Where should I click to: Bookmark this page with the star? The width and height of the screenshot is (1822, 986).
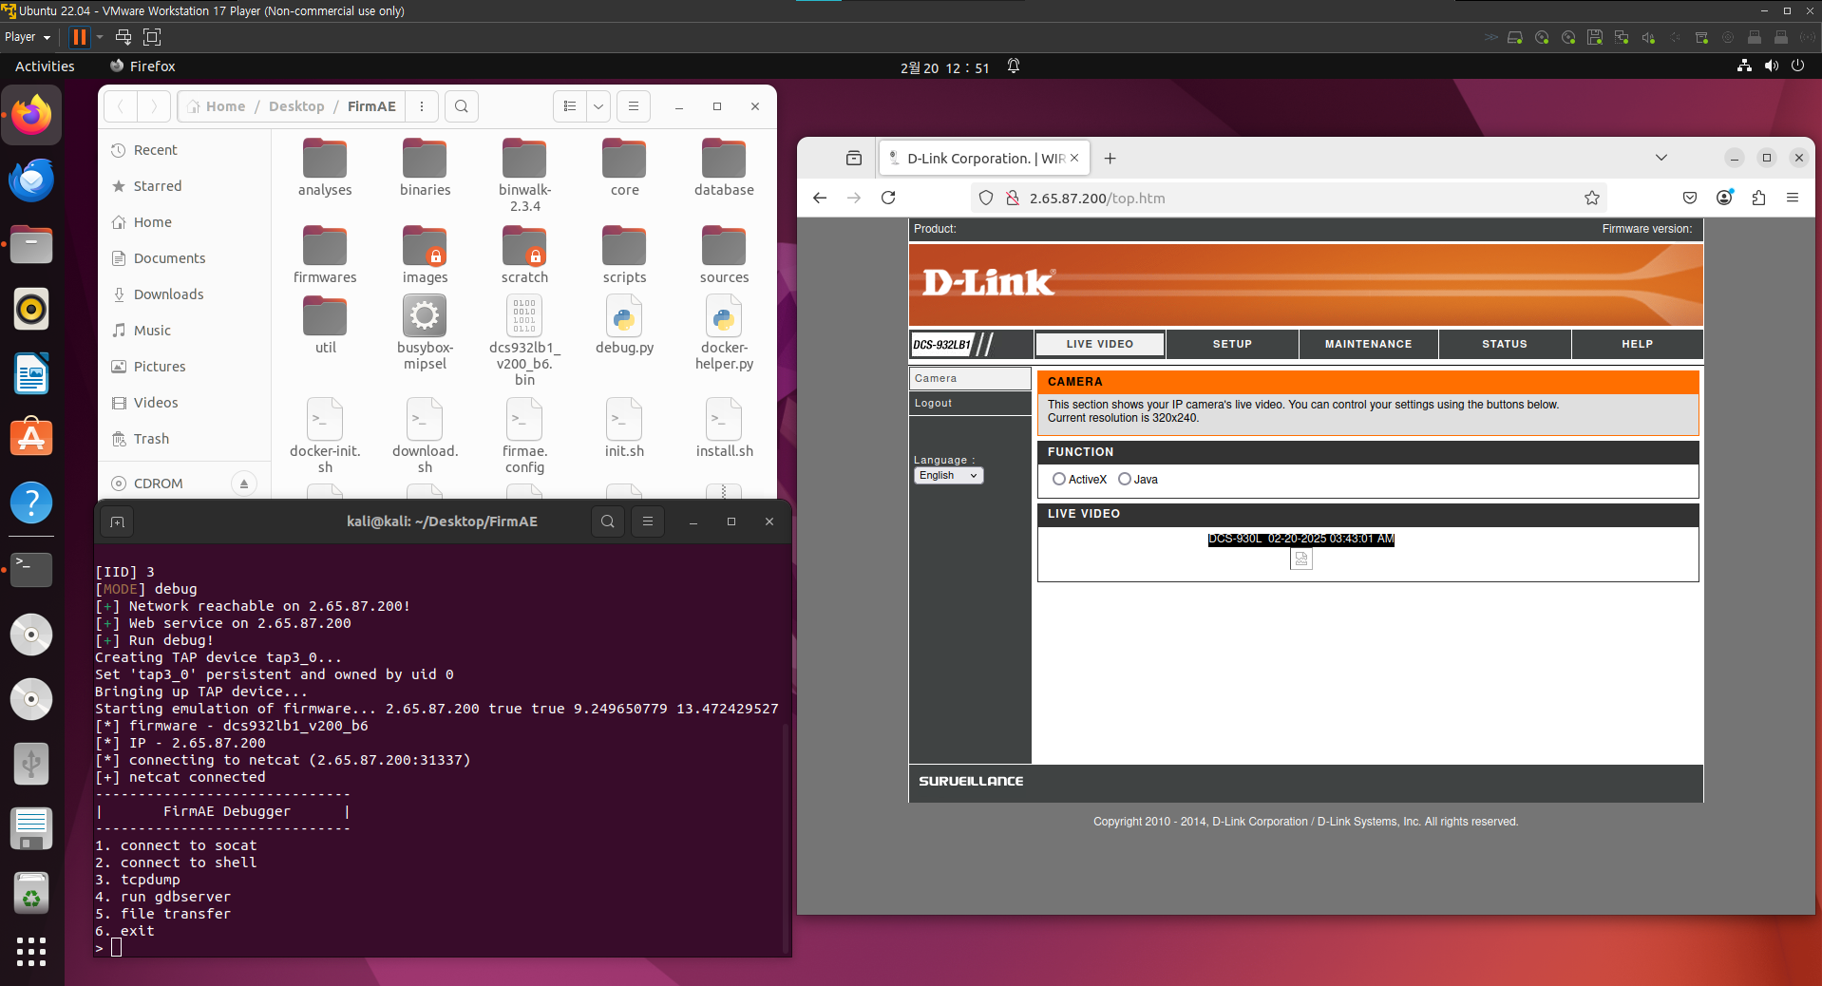(1592, 198)
